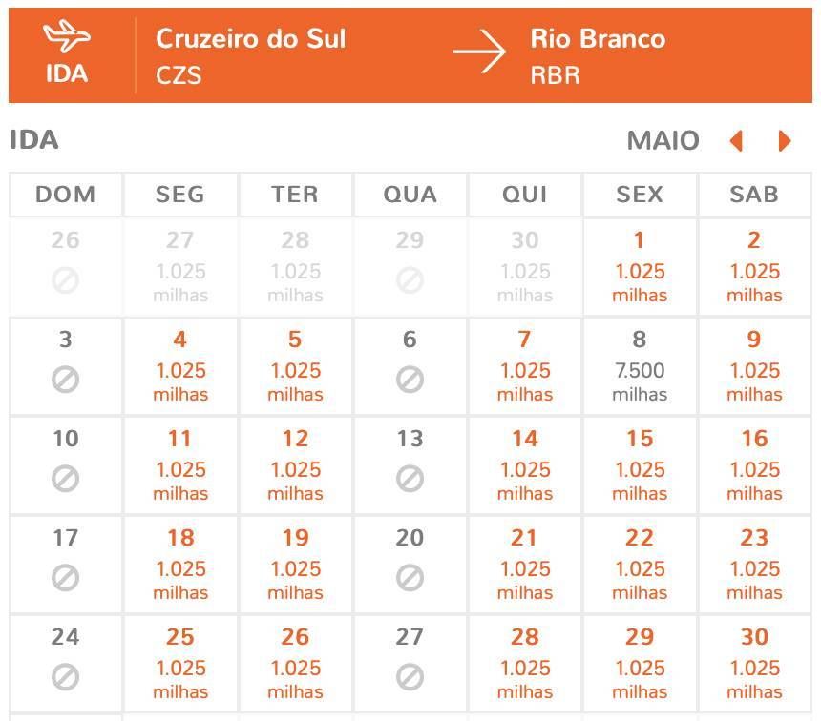Go to the previous month arrow
821x721 pixels.
[737, 141]
